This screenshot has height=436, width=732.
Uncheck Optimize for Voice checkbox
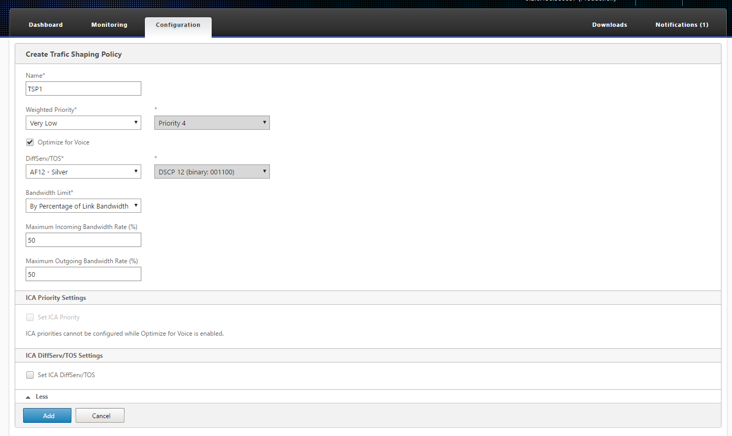click(x=30, y=142)
